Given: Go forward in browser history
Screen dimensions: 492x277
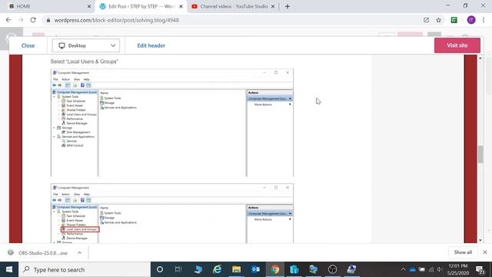Looking at the screenshot, I should point(21,20).
